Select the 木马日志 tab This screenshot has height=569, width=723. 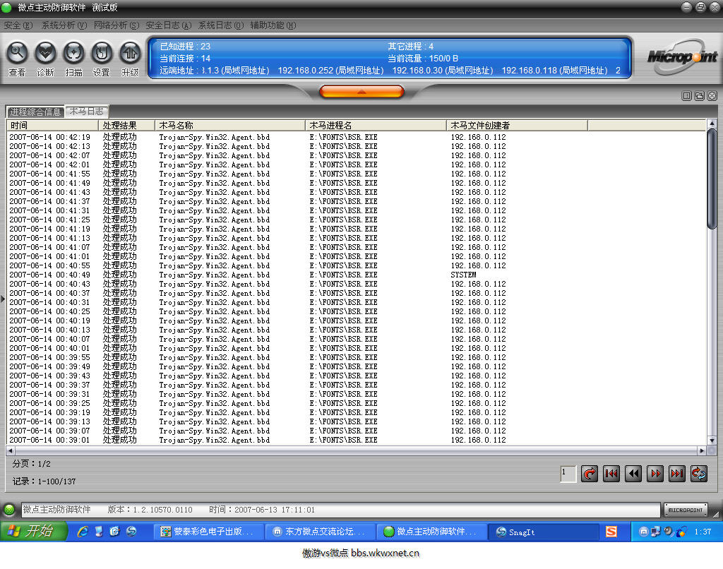click(x=87, y=111)
